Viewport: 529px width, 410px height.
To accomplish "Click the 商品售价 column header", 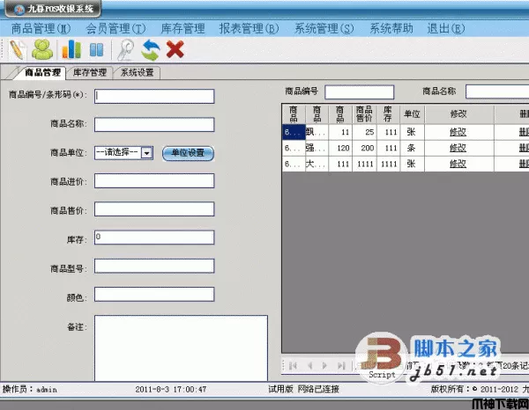I will [364, 114].
